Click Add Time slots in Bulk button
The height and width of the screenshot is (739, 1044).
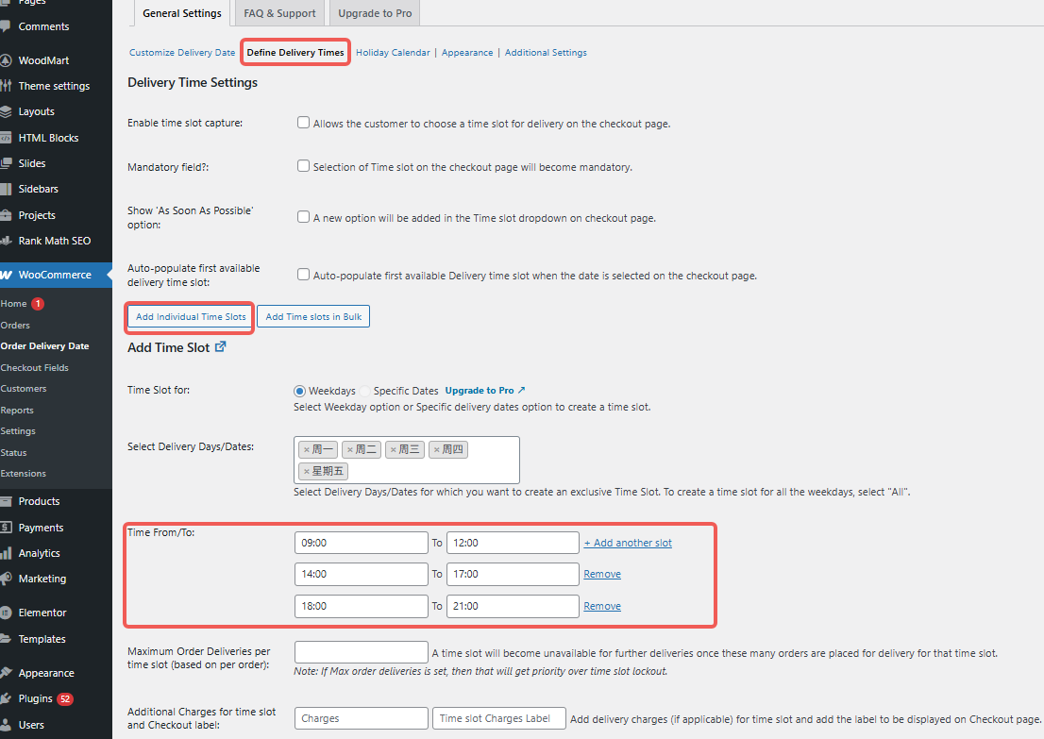(x=313, y=317)
